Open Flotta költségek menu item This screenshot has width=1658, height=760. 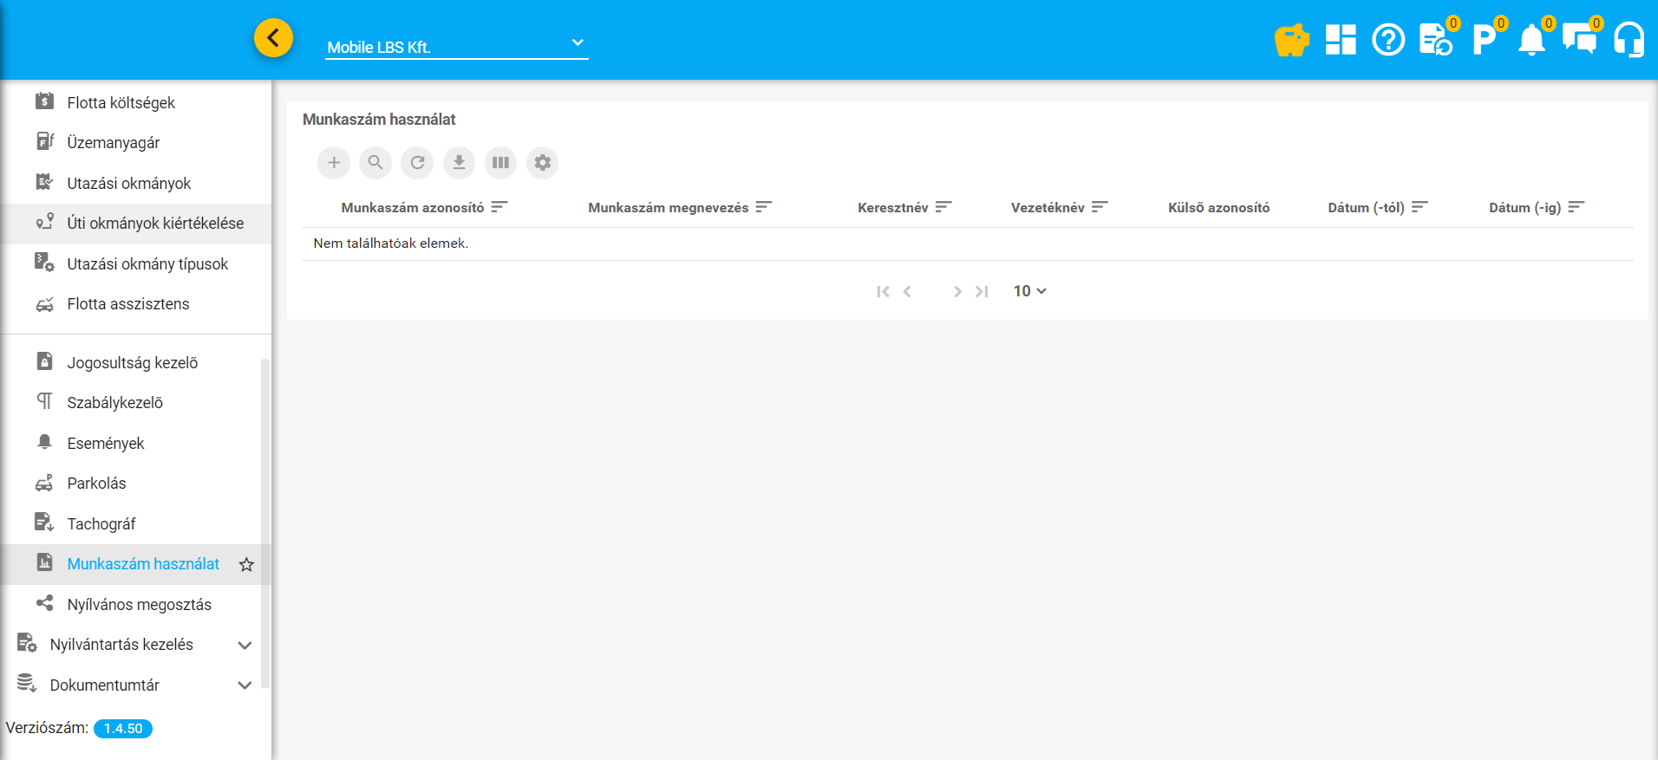[x=121, y=103]
